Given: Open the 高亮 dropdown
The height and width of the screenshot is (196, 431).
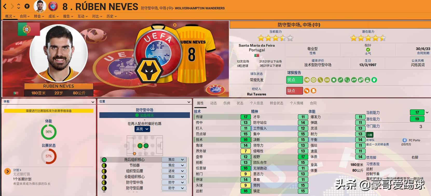Looking at the screenshot, I should click(x=142, y=129).
